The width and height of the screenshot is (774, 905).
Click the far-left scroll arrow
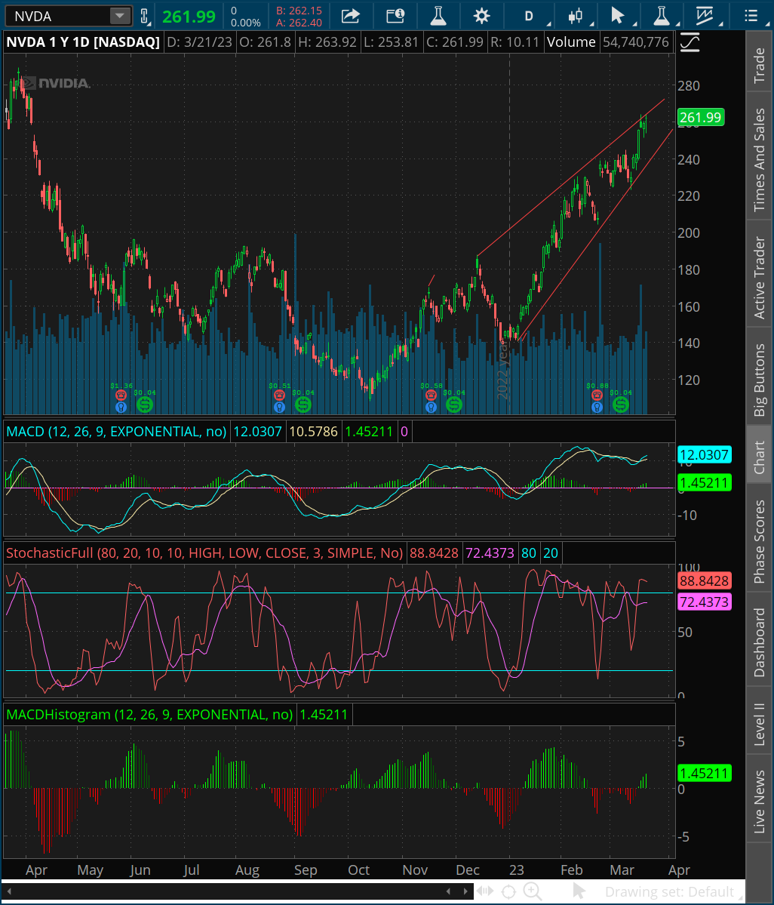(8, 891)
